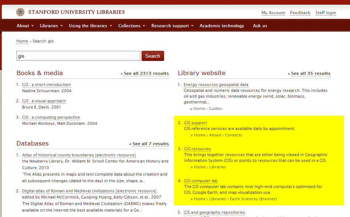Focus the search box containing gis
This screenshot has width=350, height=217.
point(78,56)
